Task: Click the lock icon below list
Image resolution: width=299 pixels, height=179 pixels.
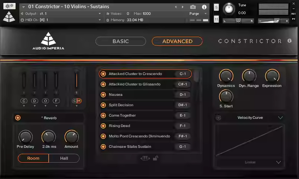Action: 156,158
